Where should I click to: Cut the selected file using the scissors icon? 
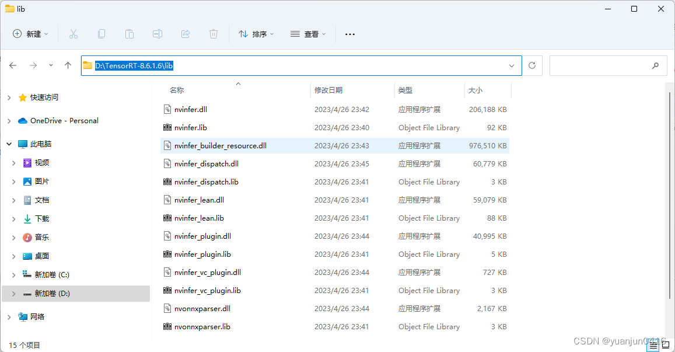click(x=74, y=34)
